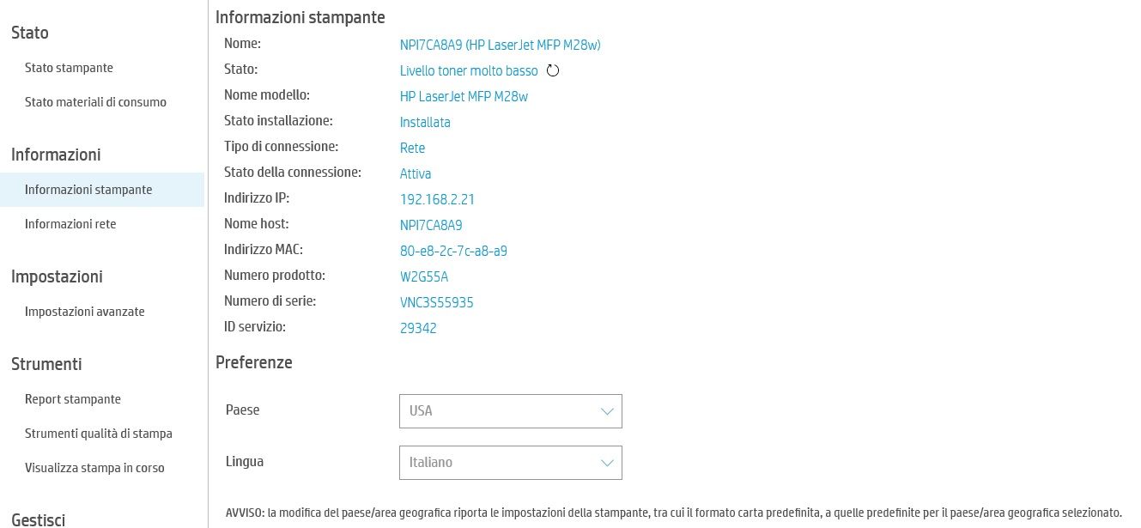Open Strumenti qualità di stampa
Image resolution: width=1141 pixels, height=528 pixels.
tap(99, 434)
